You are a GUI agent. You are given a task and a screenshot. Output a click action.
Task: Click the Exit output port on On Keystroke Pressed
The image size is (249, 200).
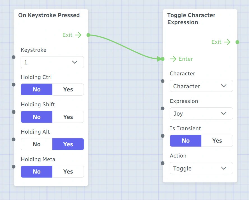[x=88, y=35]
